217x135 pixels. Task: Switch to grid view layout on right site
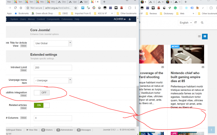pos(205,36)
